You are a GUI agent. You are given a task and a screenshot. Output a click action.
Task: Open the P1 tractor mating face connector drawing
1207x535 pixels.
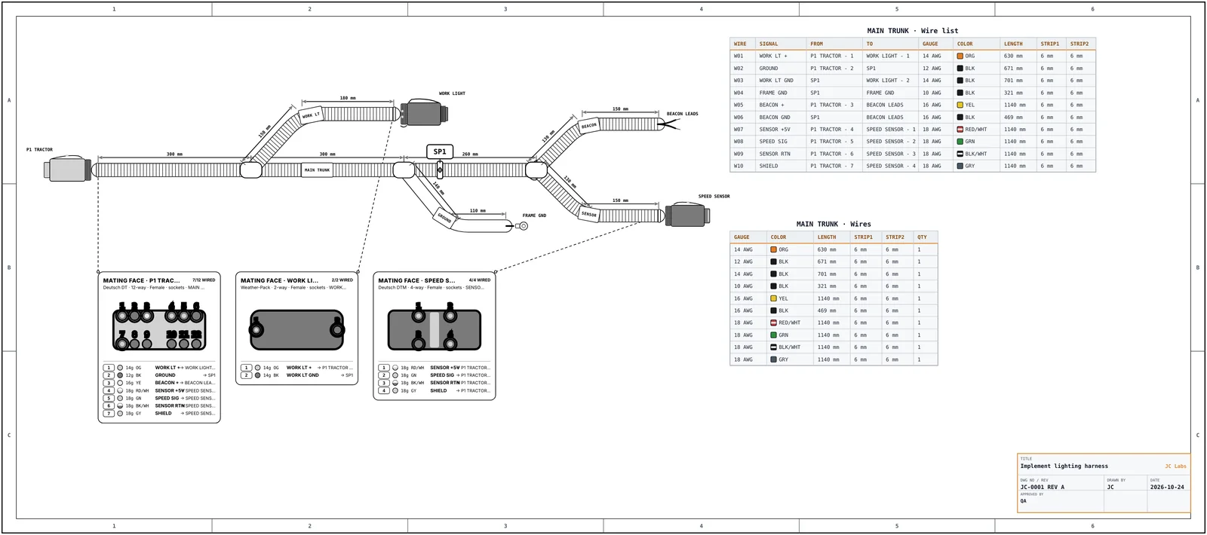[159, 327]
